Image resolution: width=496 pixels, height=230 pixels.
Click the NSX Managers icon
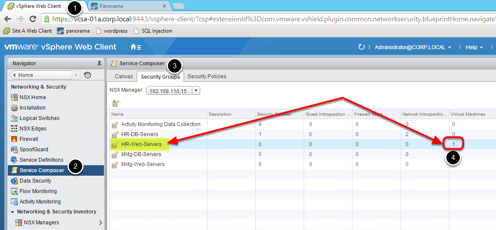[x=19, y=223]
